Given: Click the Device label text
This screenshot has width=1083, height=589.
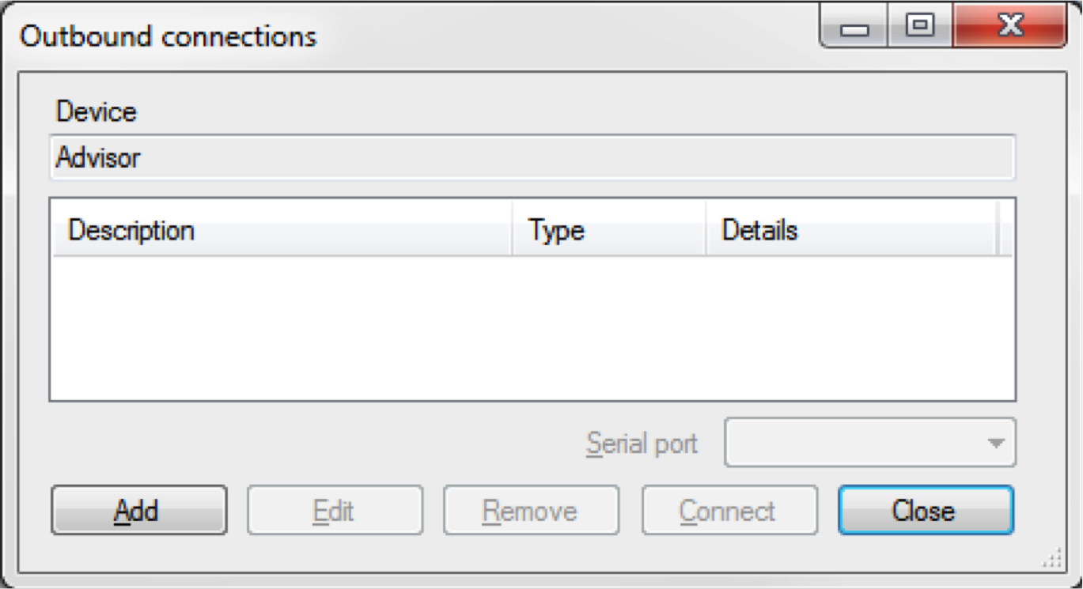Looking at the screenshot, I should (97, 111).
